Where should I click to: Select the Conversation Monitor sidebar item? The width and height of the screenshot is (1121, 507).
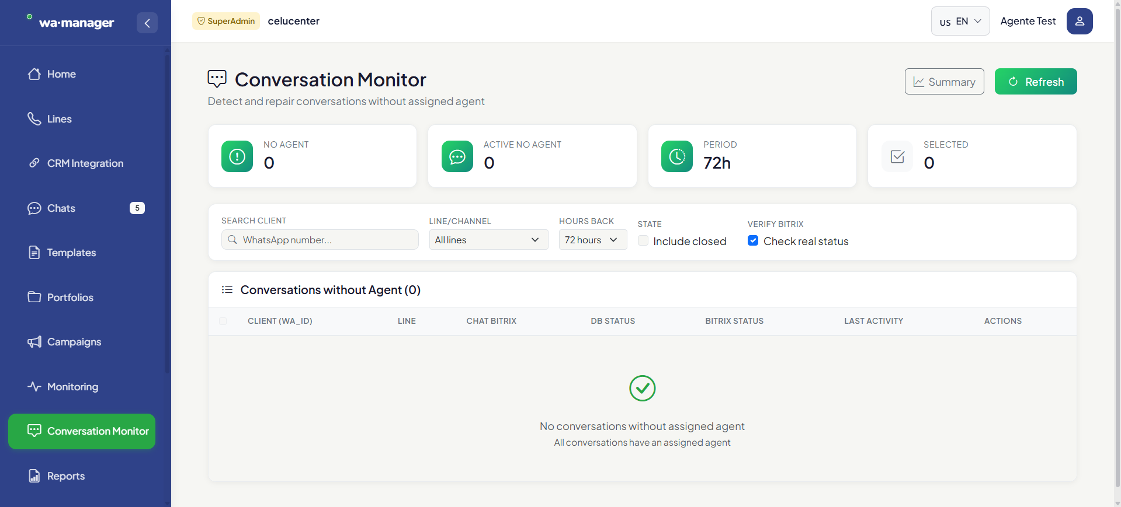pyautogui.click(x=82, y=431)
